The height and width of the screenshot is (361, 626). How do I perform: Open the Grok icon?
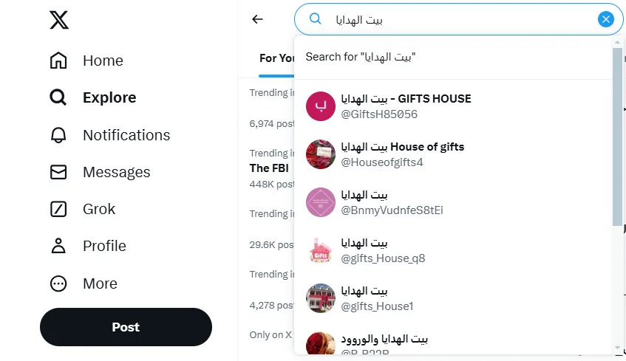pyautogui.click(x=58, y=209)
